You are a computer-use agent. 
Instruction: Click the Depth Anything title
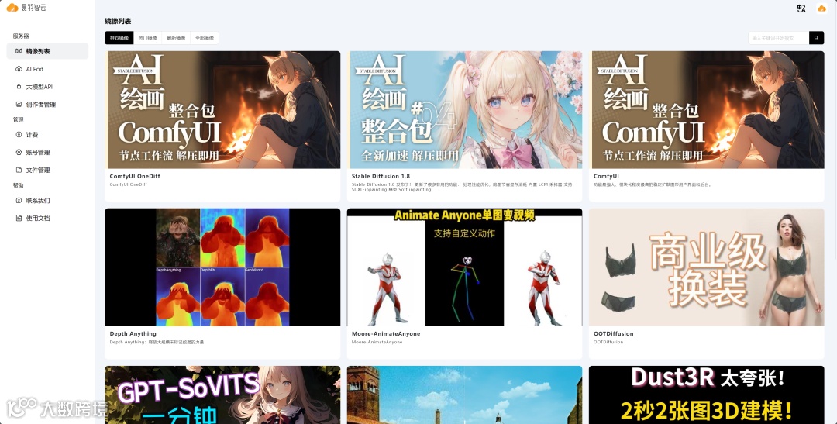point(133,334)
